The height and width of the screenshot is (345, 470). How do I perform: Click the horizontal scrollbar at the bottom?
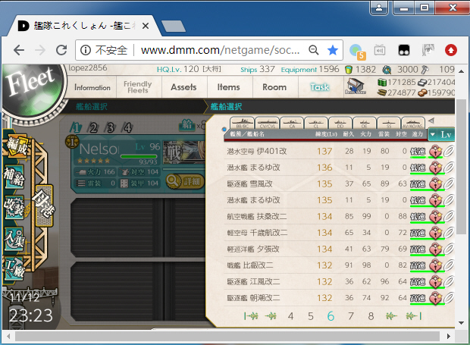227,337
